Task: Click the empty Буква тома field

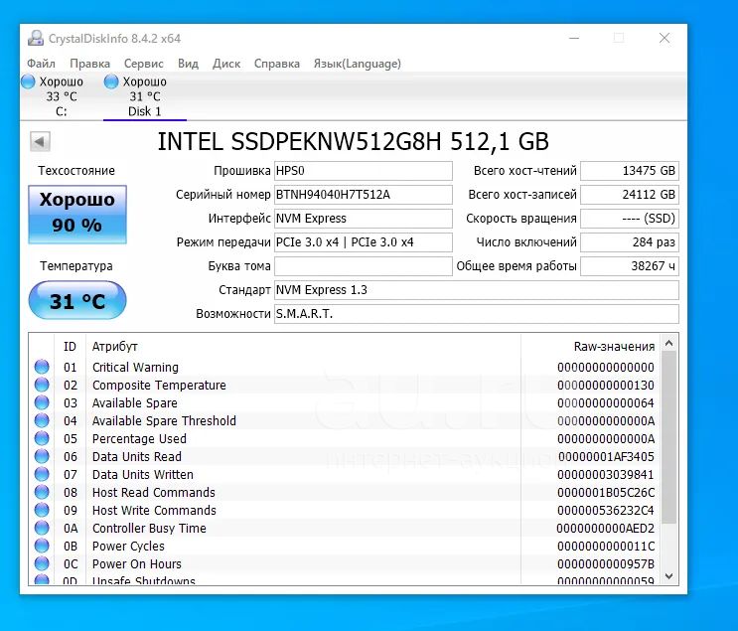Action: tap(364, 266)
